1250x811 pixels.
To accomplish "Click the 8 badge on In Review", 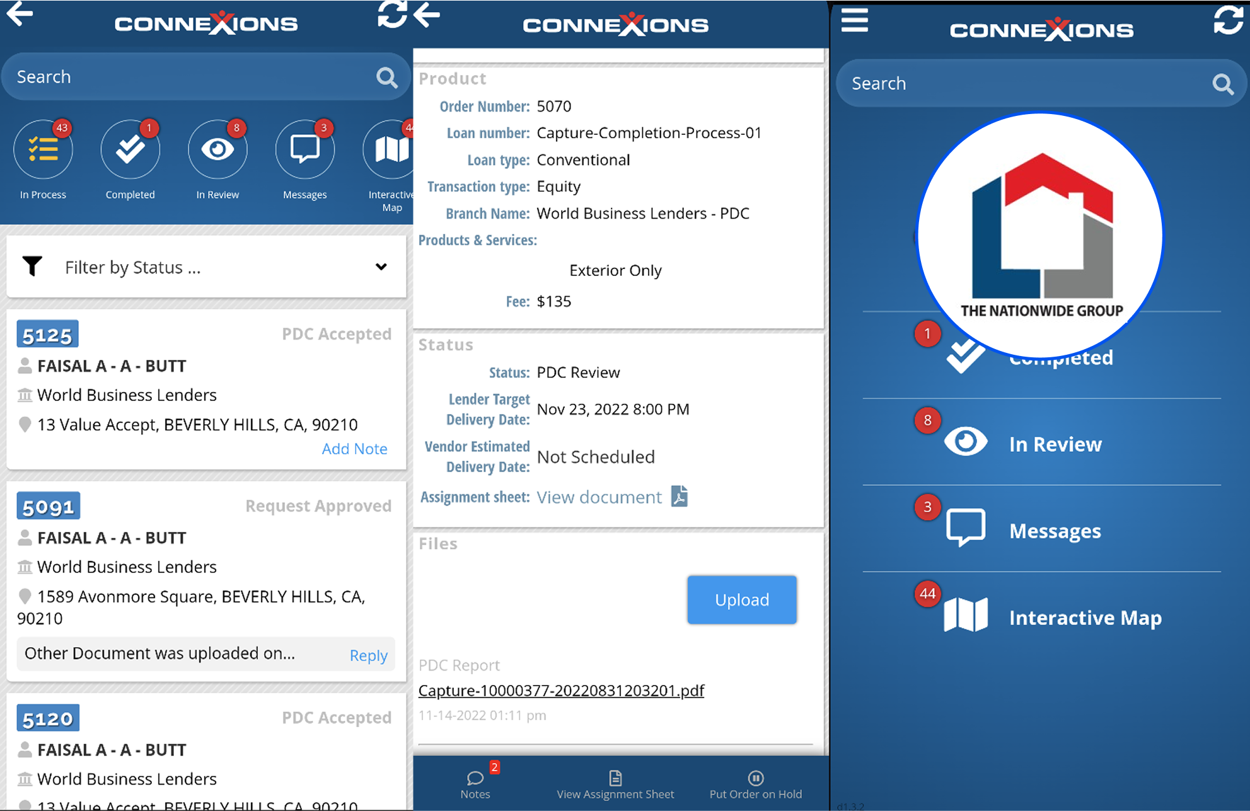I will (927, 420).
